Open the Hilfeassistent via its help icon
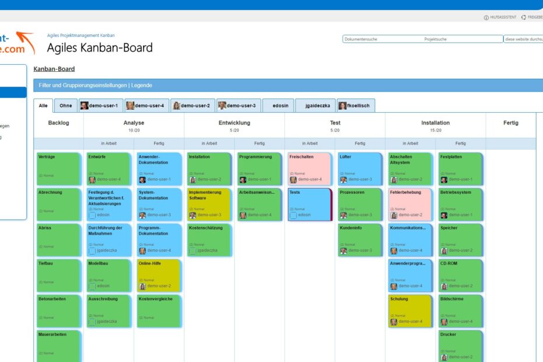 [486, 18]
